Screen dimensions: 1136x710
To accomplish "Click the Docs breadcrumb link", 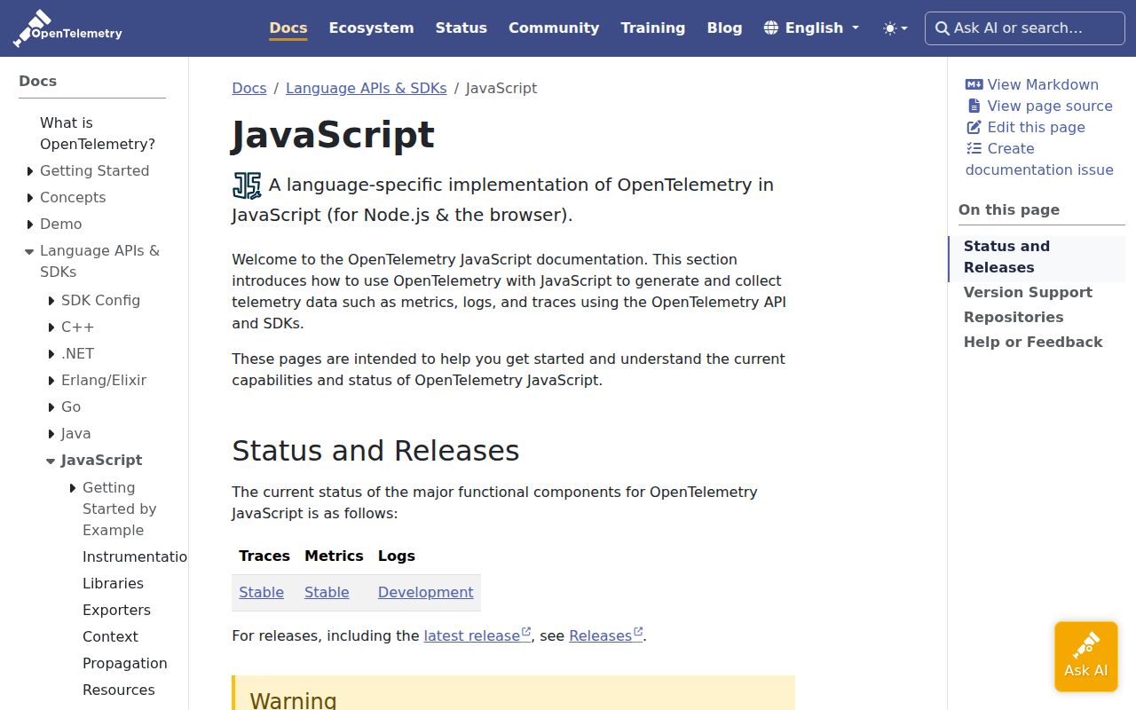I will pos(249,88).
